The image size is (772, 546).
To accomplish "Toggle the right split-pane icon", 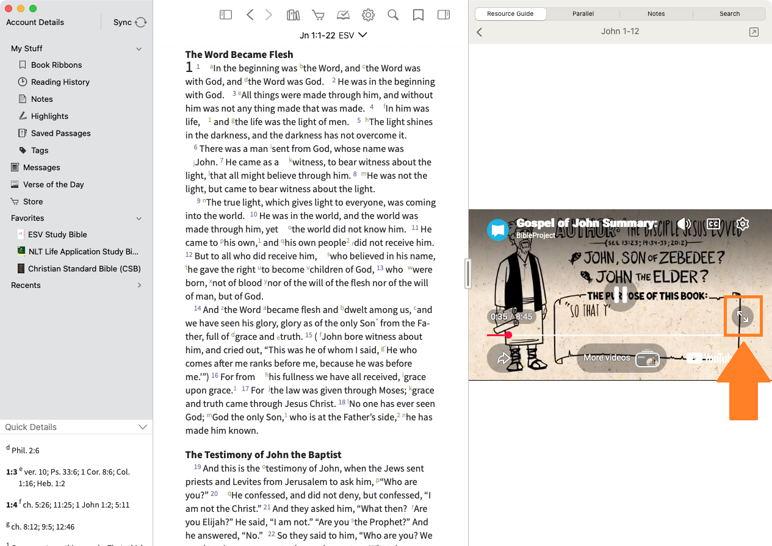I will tap(444, 15).
